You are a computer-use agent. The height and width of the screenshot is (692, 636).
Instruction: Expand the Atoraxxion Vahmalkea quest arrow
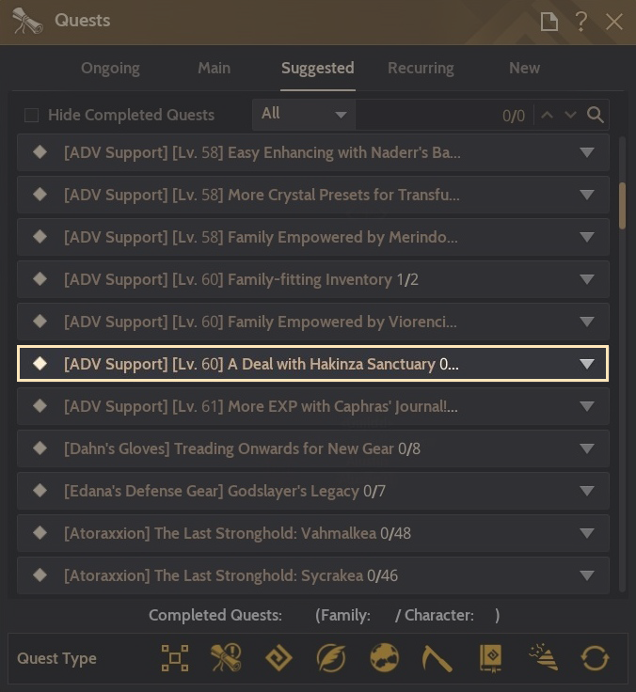(587, 533)
